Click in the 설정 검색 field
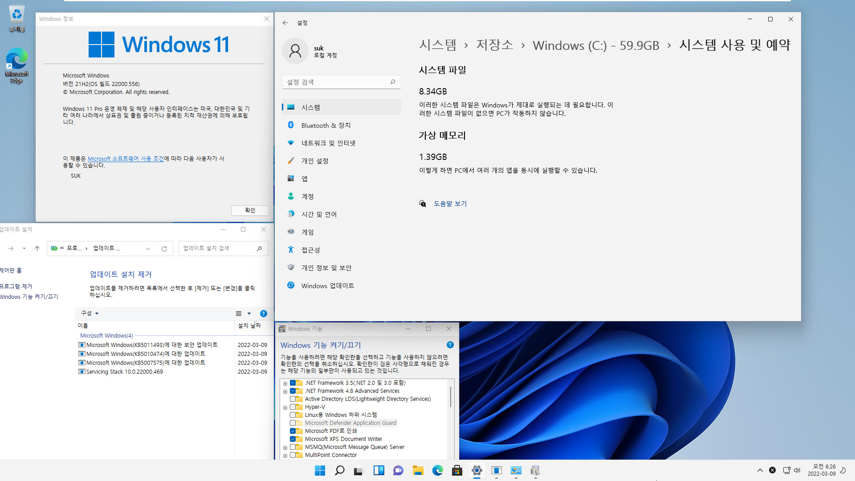Screen dimensions: 855x481 pos(341,82)
